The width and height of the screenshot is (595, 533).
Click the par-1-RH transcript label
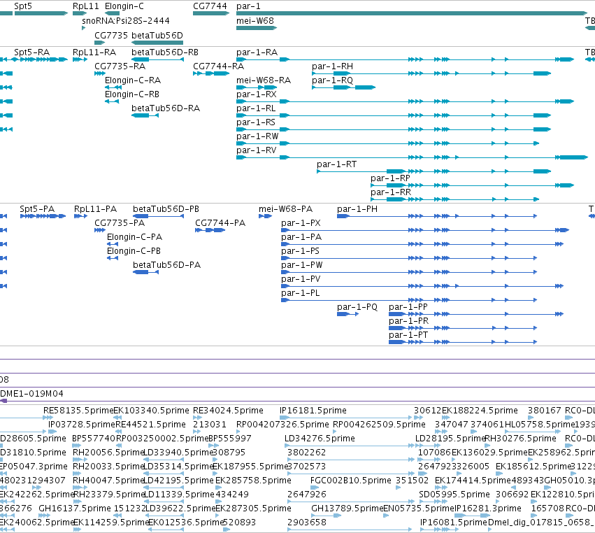[332, 66]
